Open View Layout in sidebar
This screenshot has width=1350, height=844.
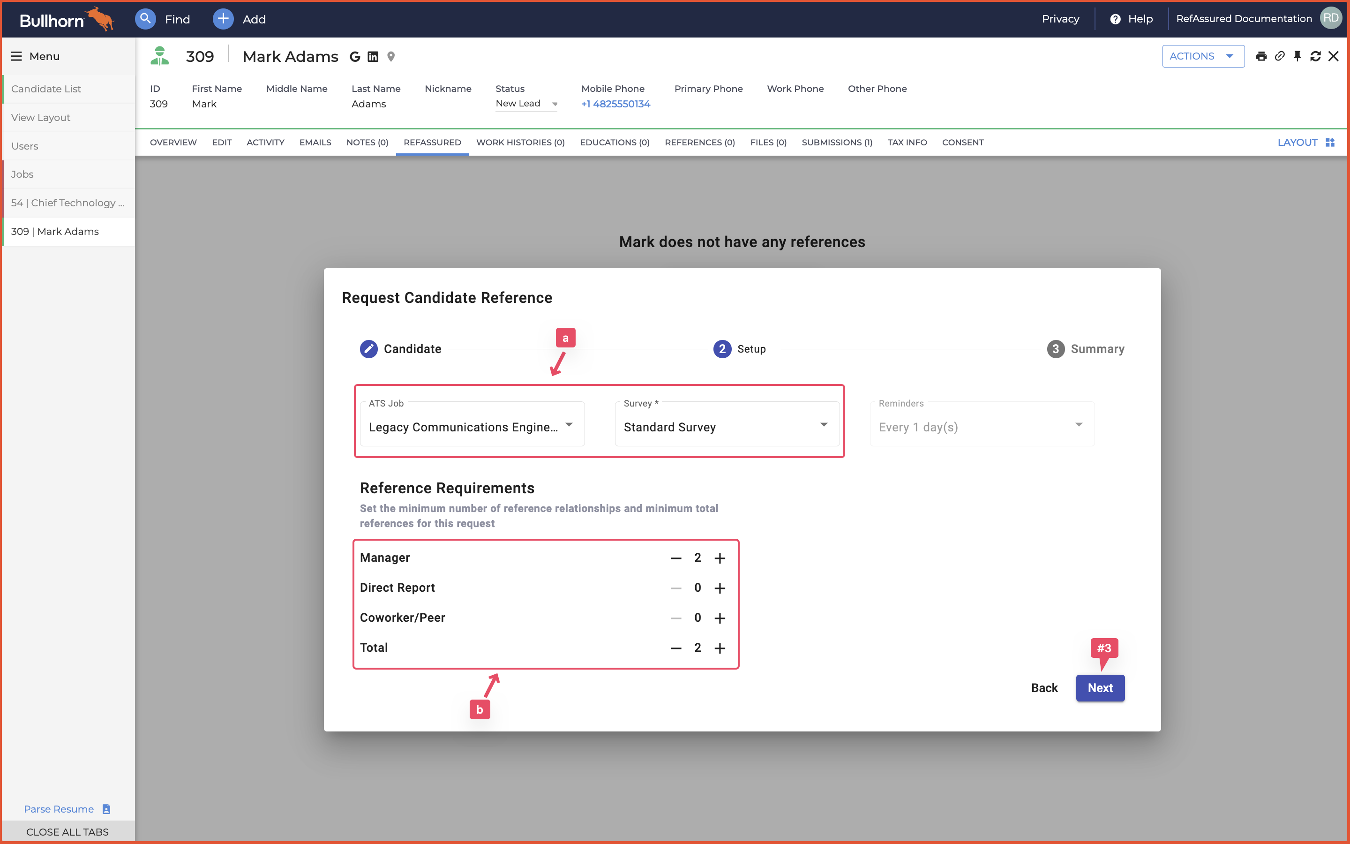pos(68,117)
